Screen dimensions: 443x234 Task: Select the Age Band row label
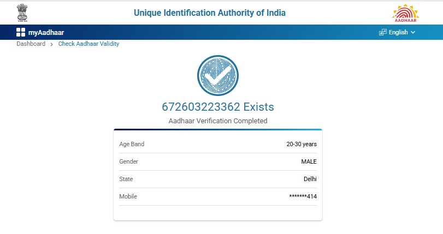[x=132, y=144]
